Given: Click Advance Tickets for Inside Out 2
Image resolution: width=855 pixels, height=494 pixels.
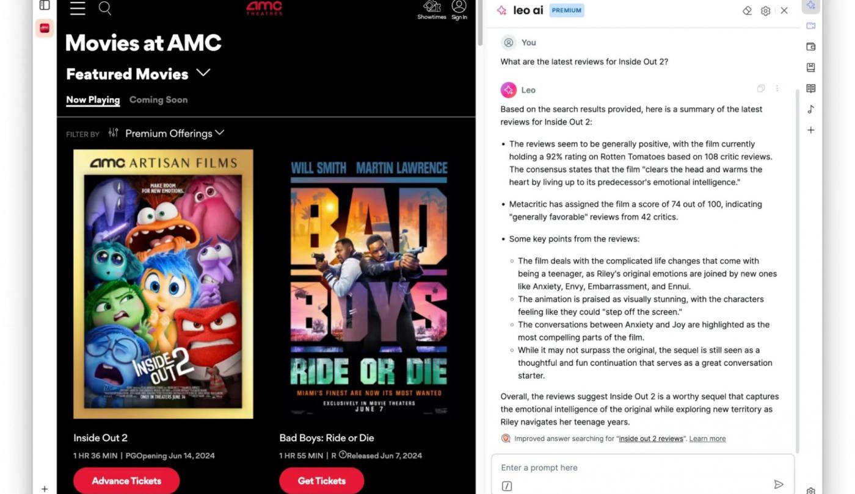Looking at the screenshot, I should tap(126, 481).
